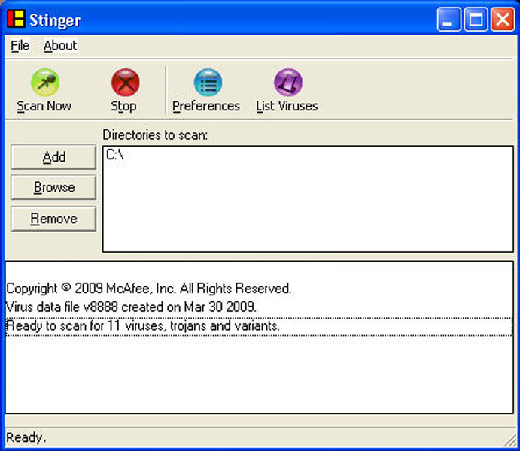This screenshot has height=451, width=520.
Task: Maximize the Stinger window
Action: tap(476, 20)
